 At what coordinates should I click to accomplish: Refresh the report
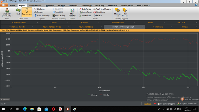98,15
